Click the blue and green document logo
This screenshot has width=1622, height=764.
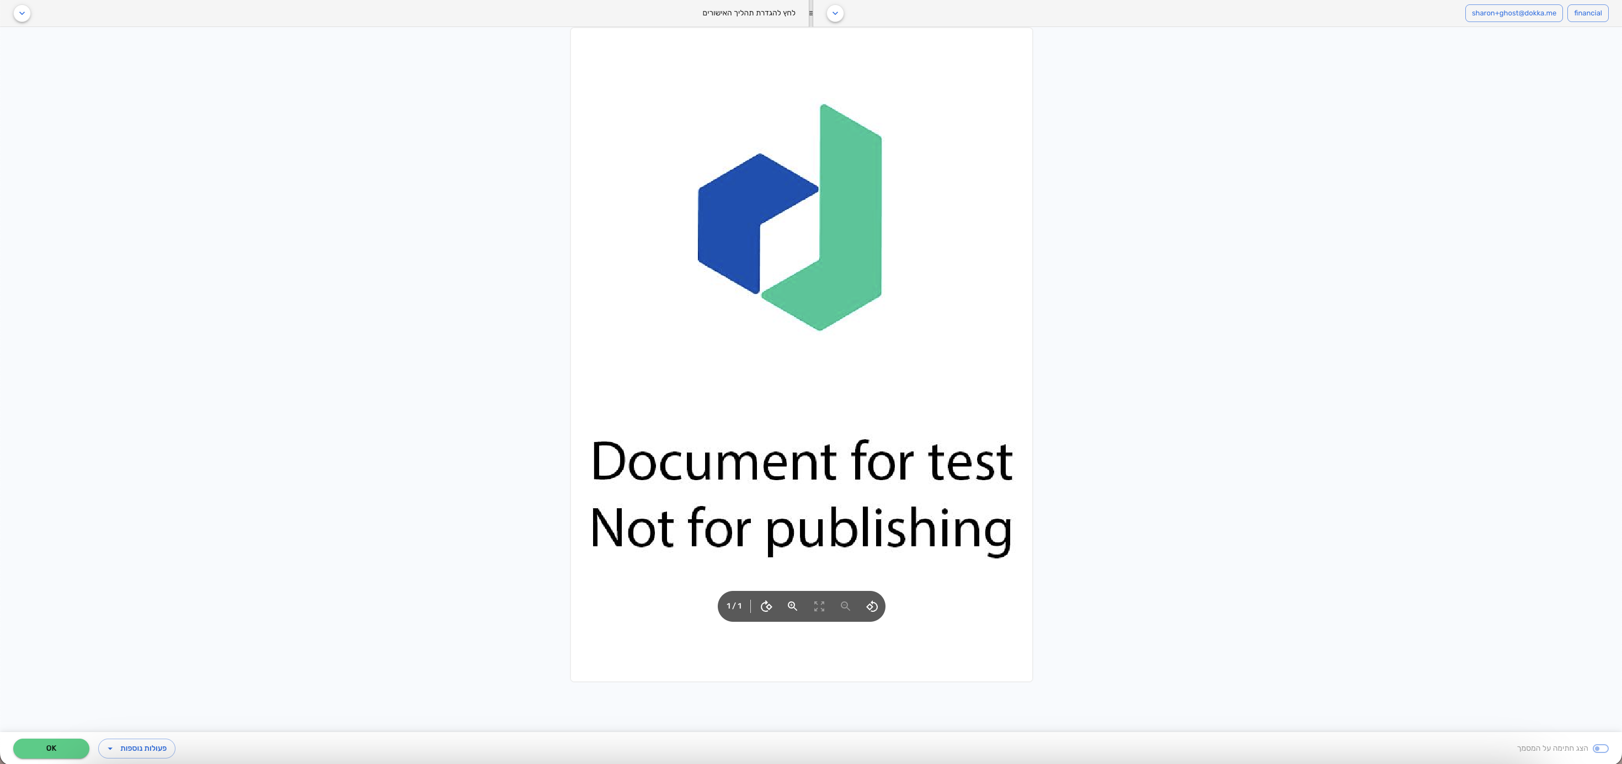[790, 217]
